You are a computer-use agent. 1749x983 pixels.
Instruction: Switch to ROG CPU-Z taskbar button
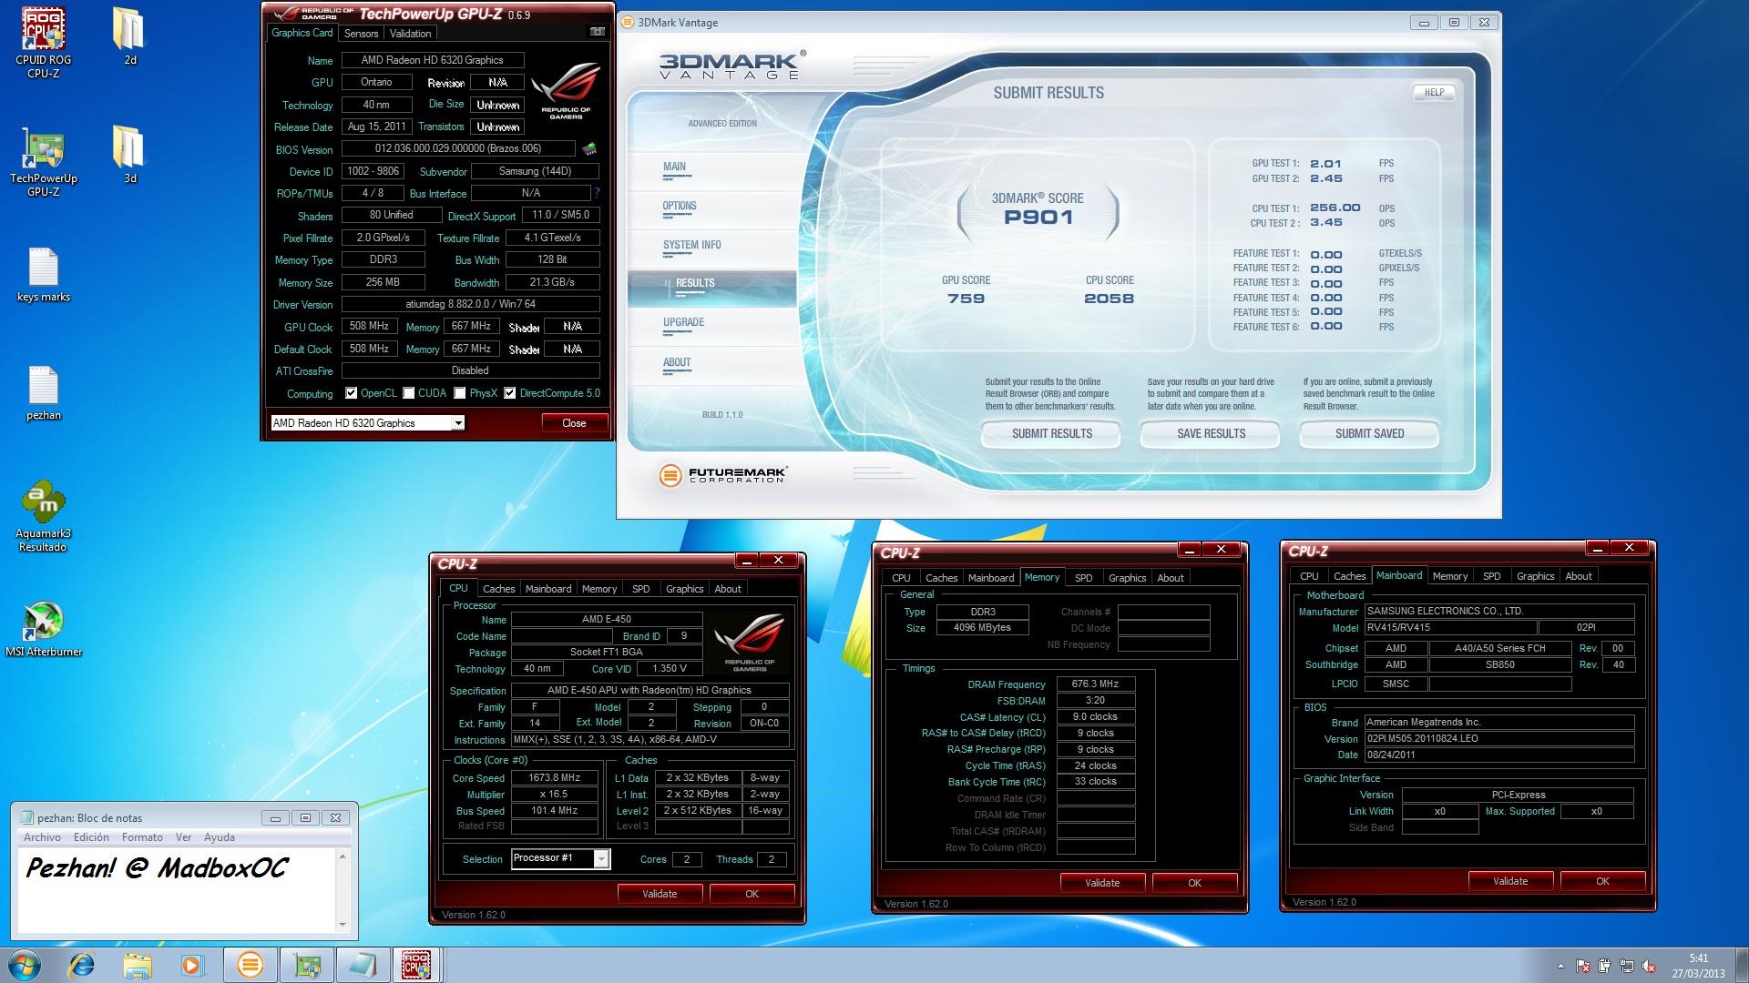(x=417, y=965)
